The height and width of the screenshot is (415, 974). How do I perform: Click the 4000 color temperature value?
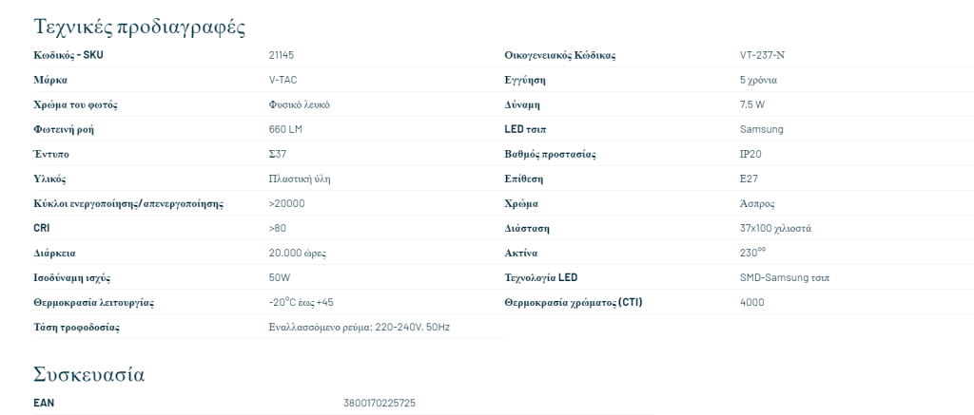pyautogui.click(x=751, y=302)
